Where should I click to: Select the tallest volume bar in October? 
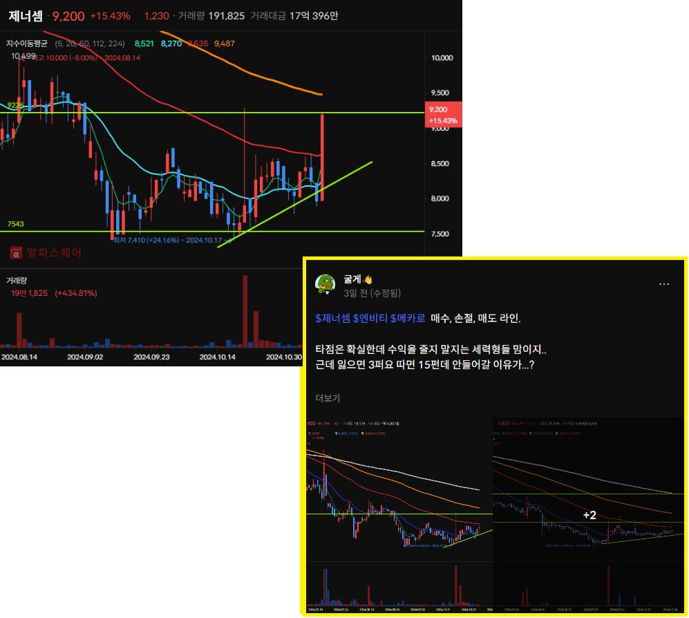(x=245, y=311)
